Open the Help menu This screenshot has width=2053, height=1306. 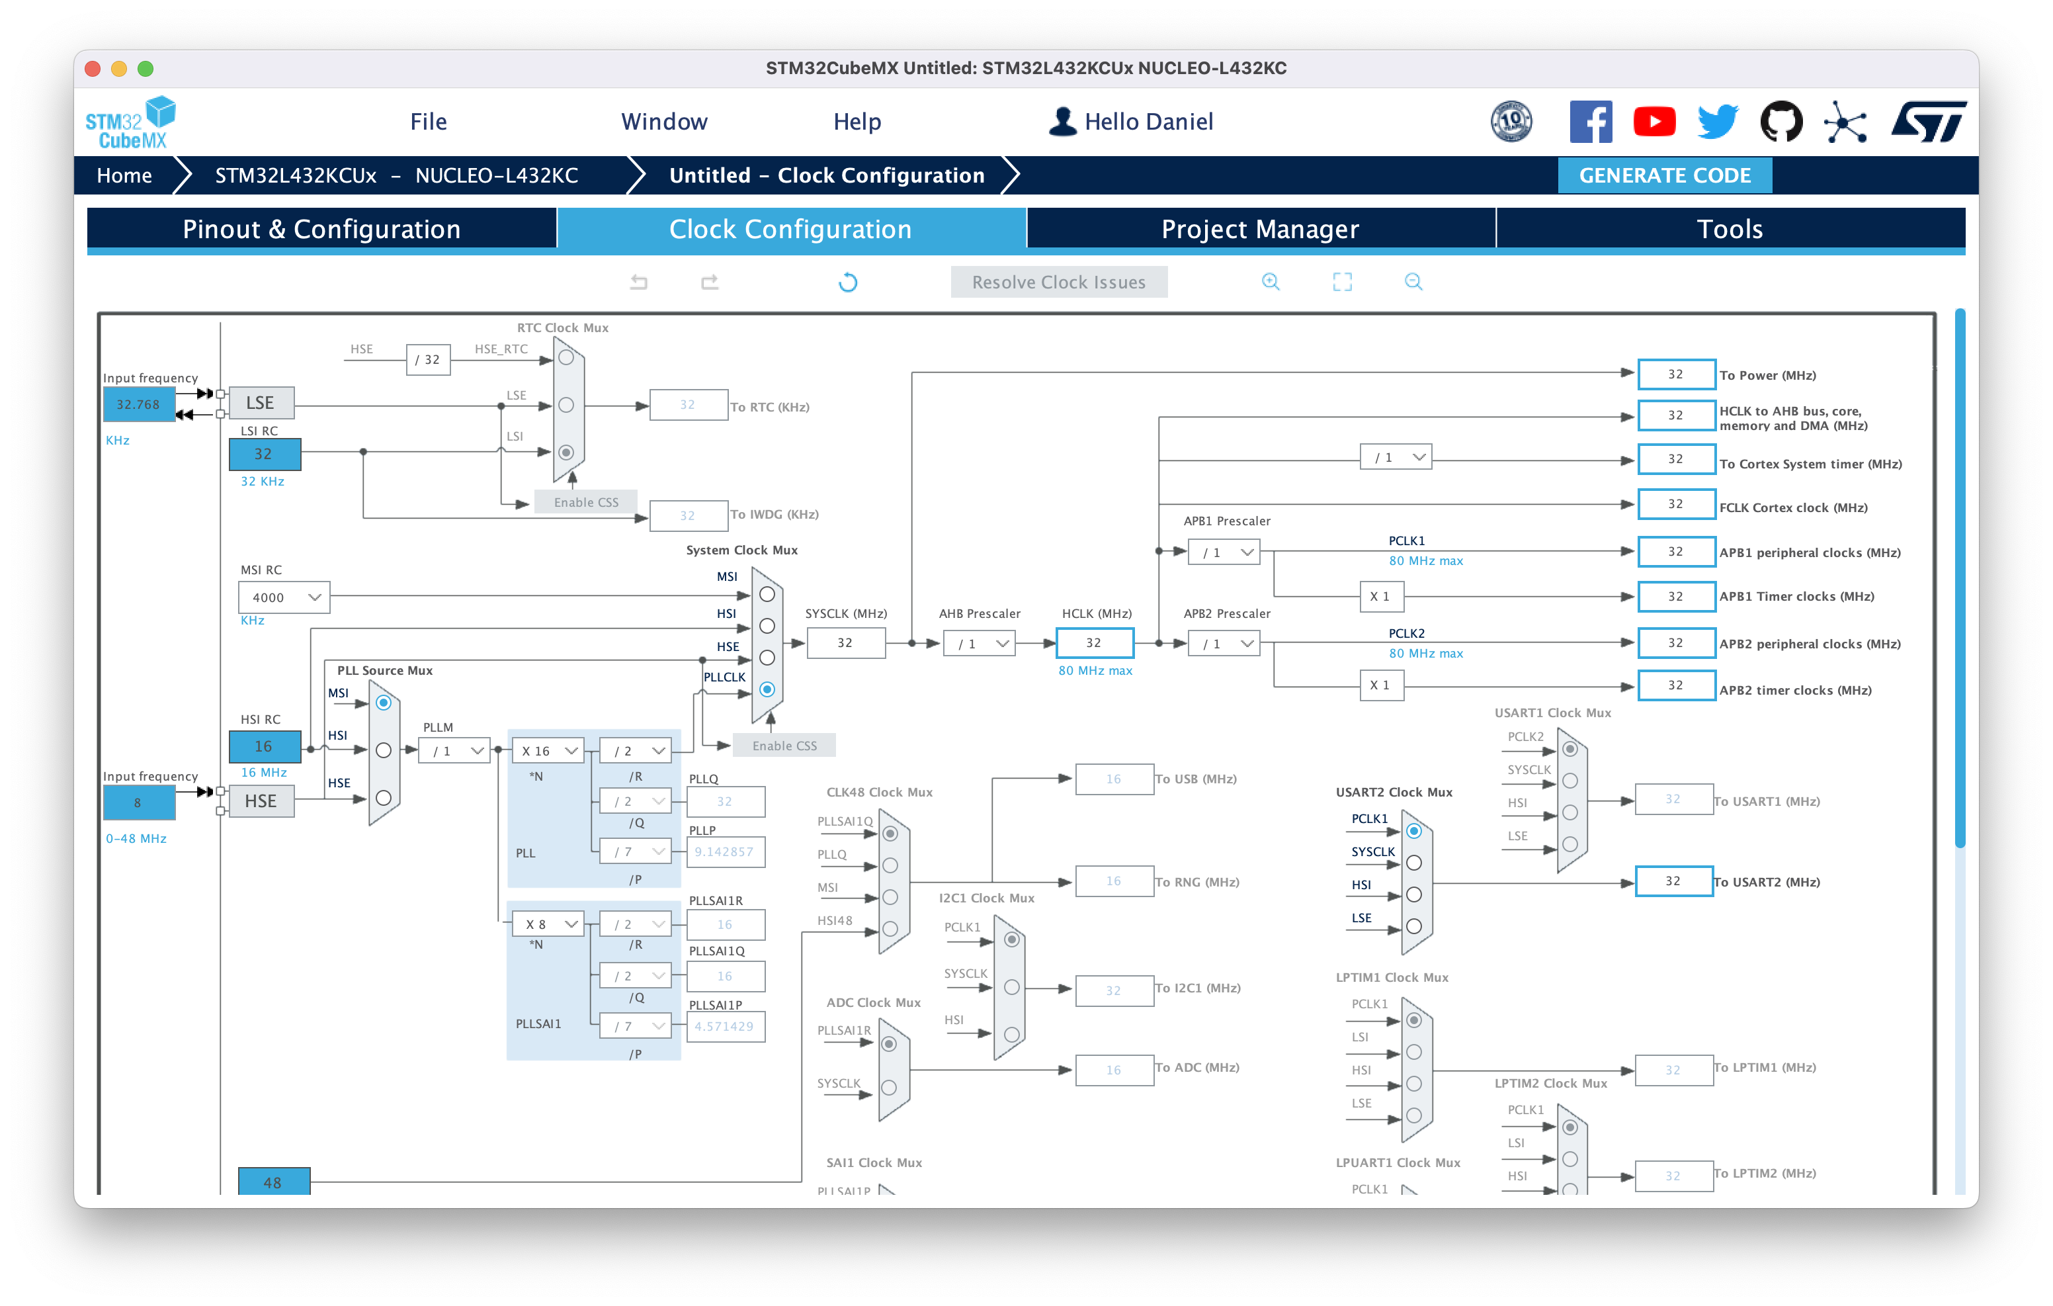coord(857,122)
